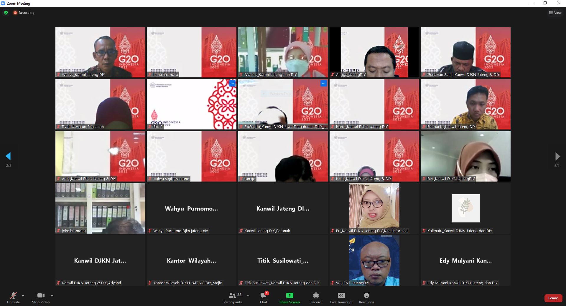This screenshot has height=306, width=566.
Task: Go to previous gallery page
Action: (x=8, y=156)
